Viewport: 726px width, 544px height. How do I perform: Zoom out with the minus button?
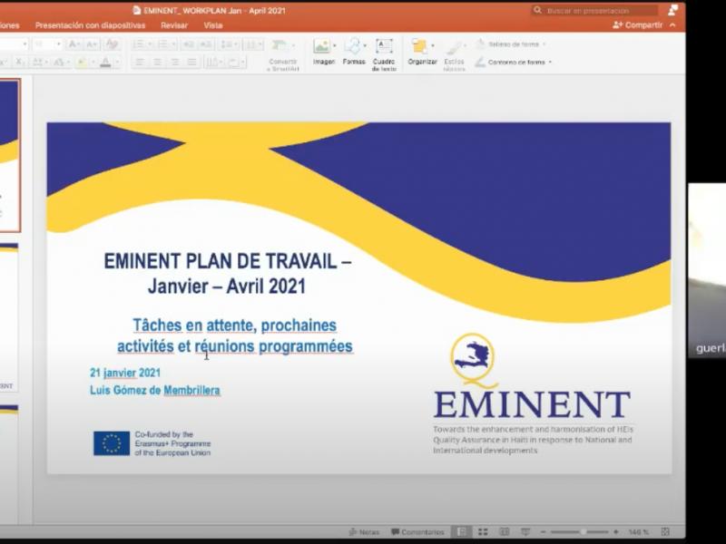tap(544, 532)
